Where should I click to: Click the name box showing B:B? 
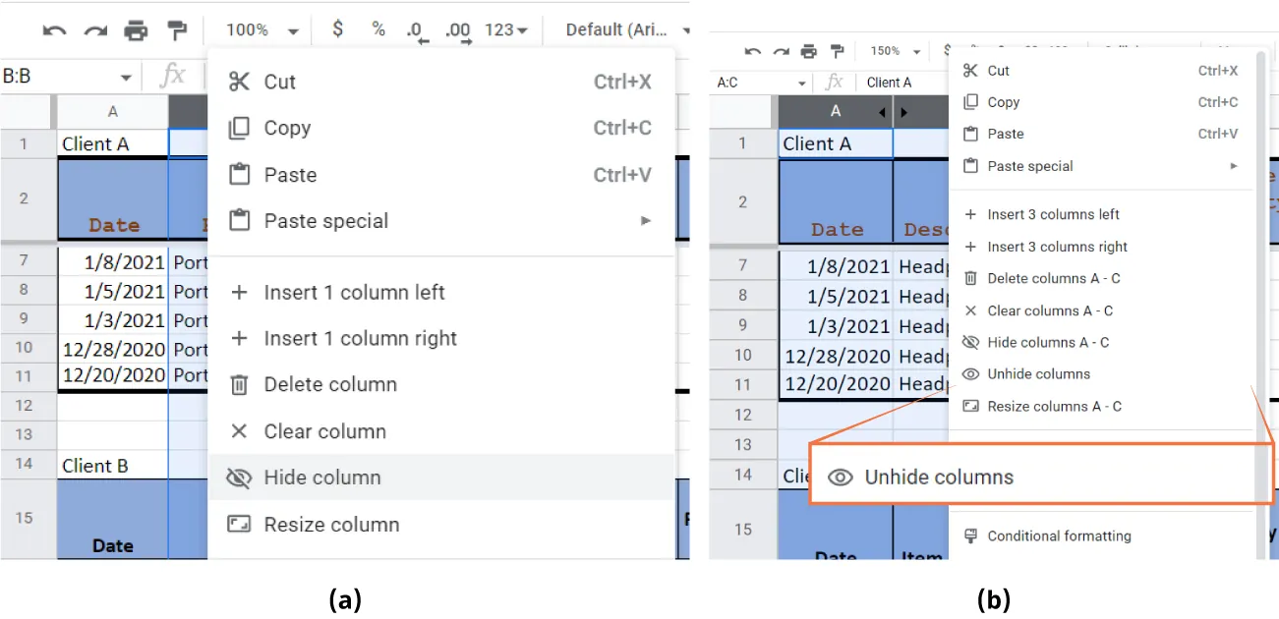click(x=59, y=75)
